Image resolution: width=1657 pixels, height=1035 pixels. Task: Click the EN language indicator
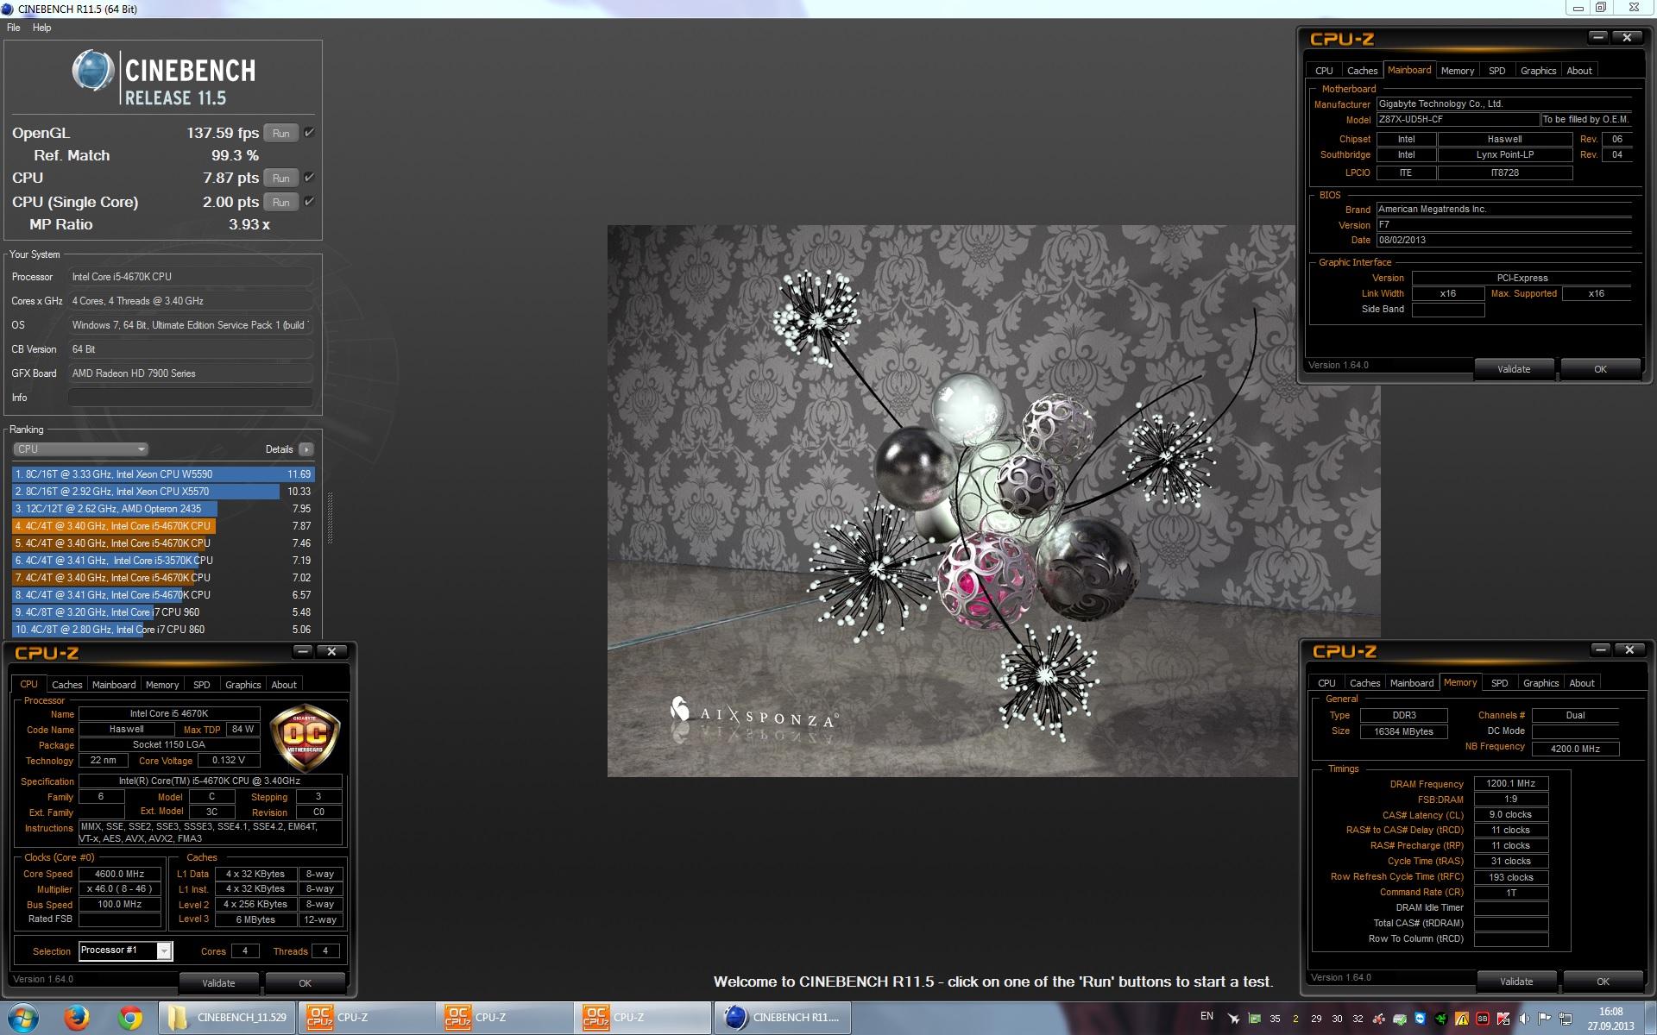click(x=1207, y=1016)
